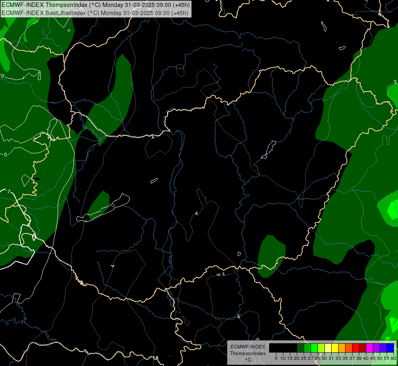Click the BestLiftedIndex title line at top
The height and width of the screenshot is (366, 398).
click(95, 13)
